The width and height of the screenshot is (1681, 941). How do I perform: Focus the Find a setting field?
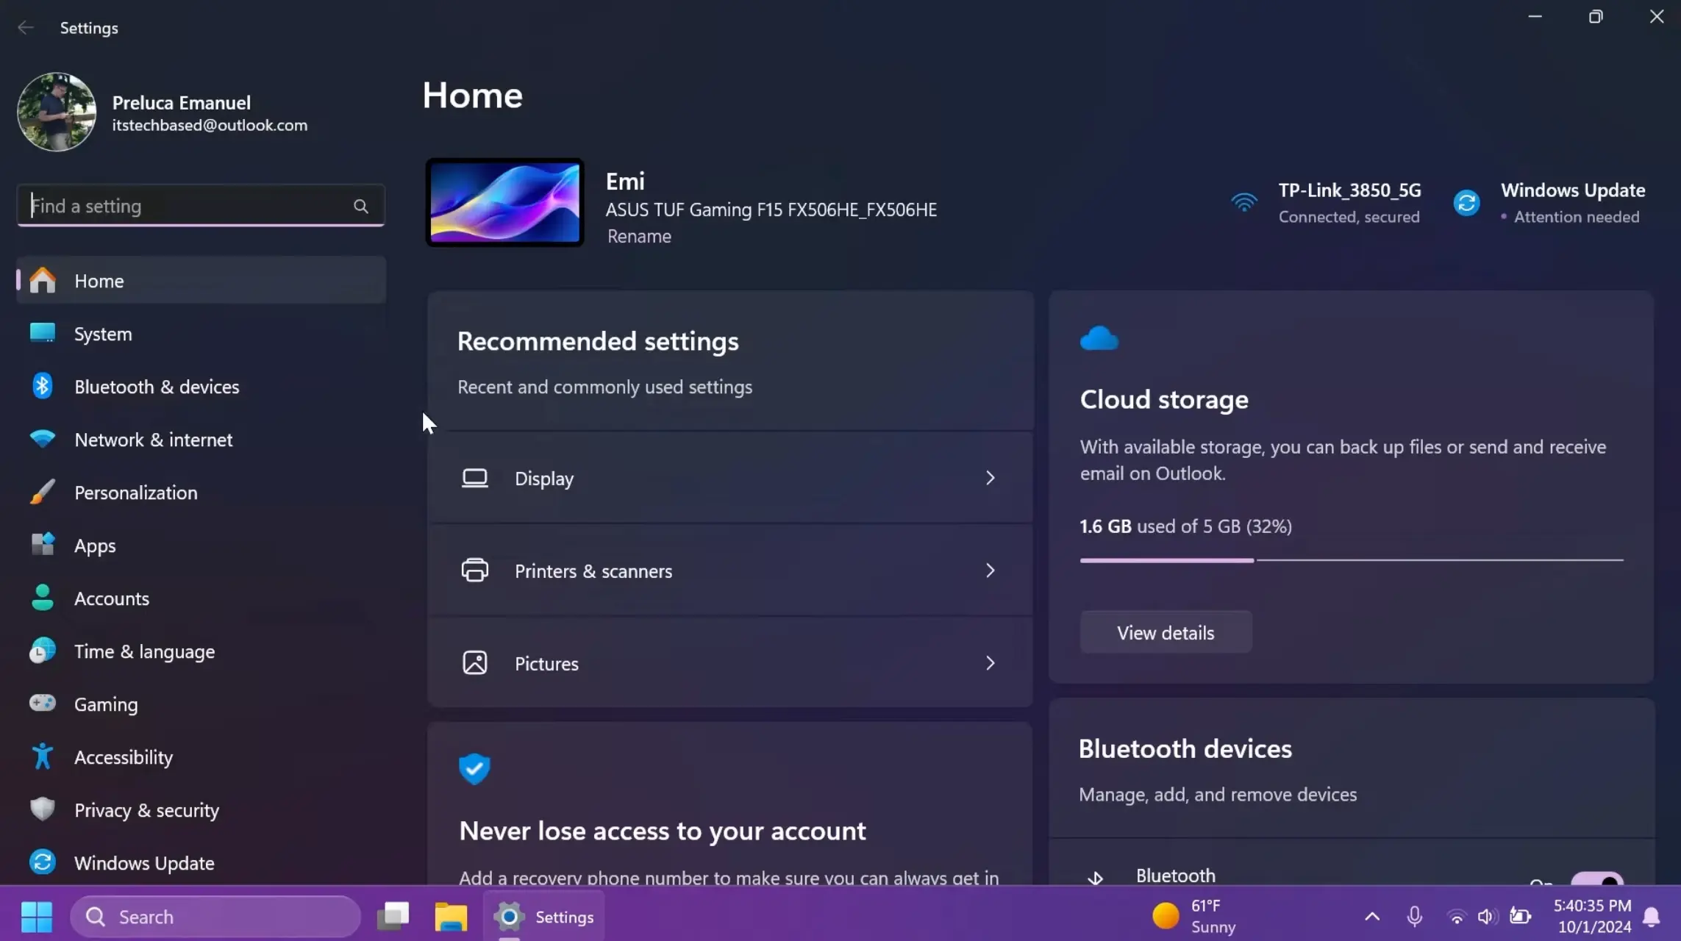[201, 206]
